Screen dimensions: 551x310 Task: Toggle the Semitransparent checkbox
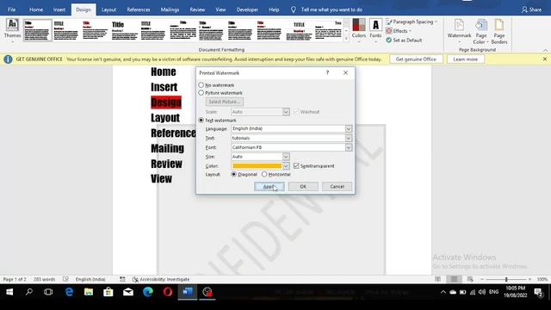(x=296, y=165)
